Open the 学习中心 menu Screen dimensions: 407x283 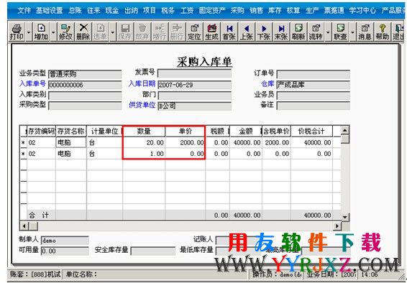tap(362, 10)
